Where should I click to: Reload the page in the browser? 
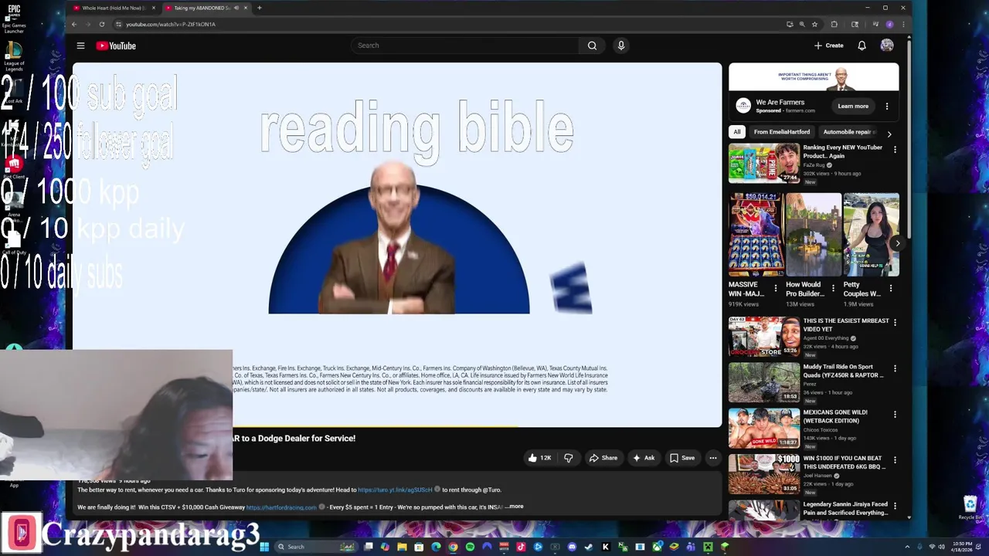[101, 24]
